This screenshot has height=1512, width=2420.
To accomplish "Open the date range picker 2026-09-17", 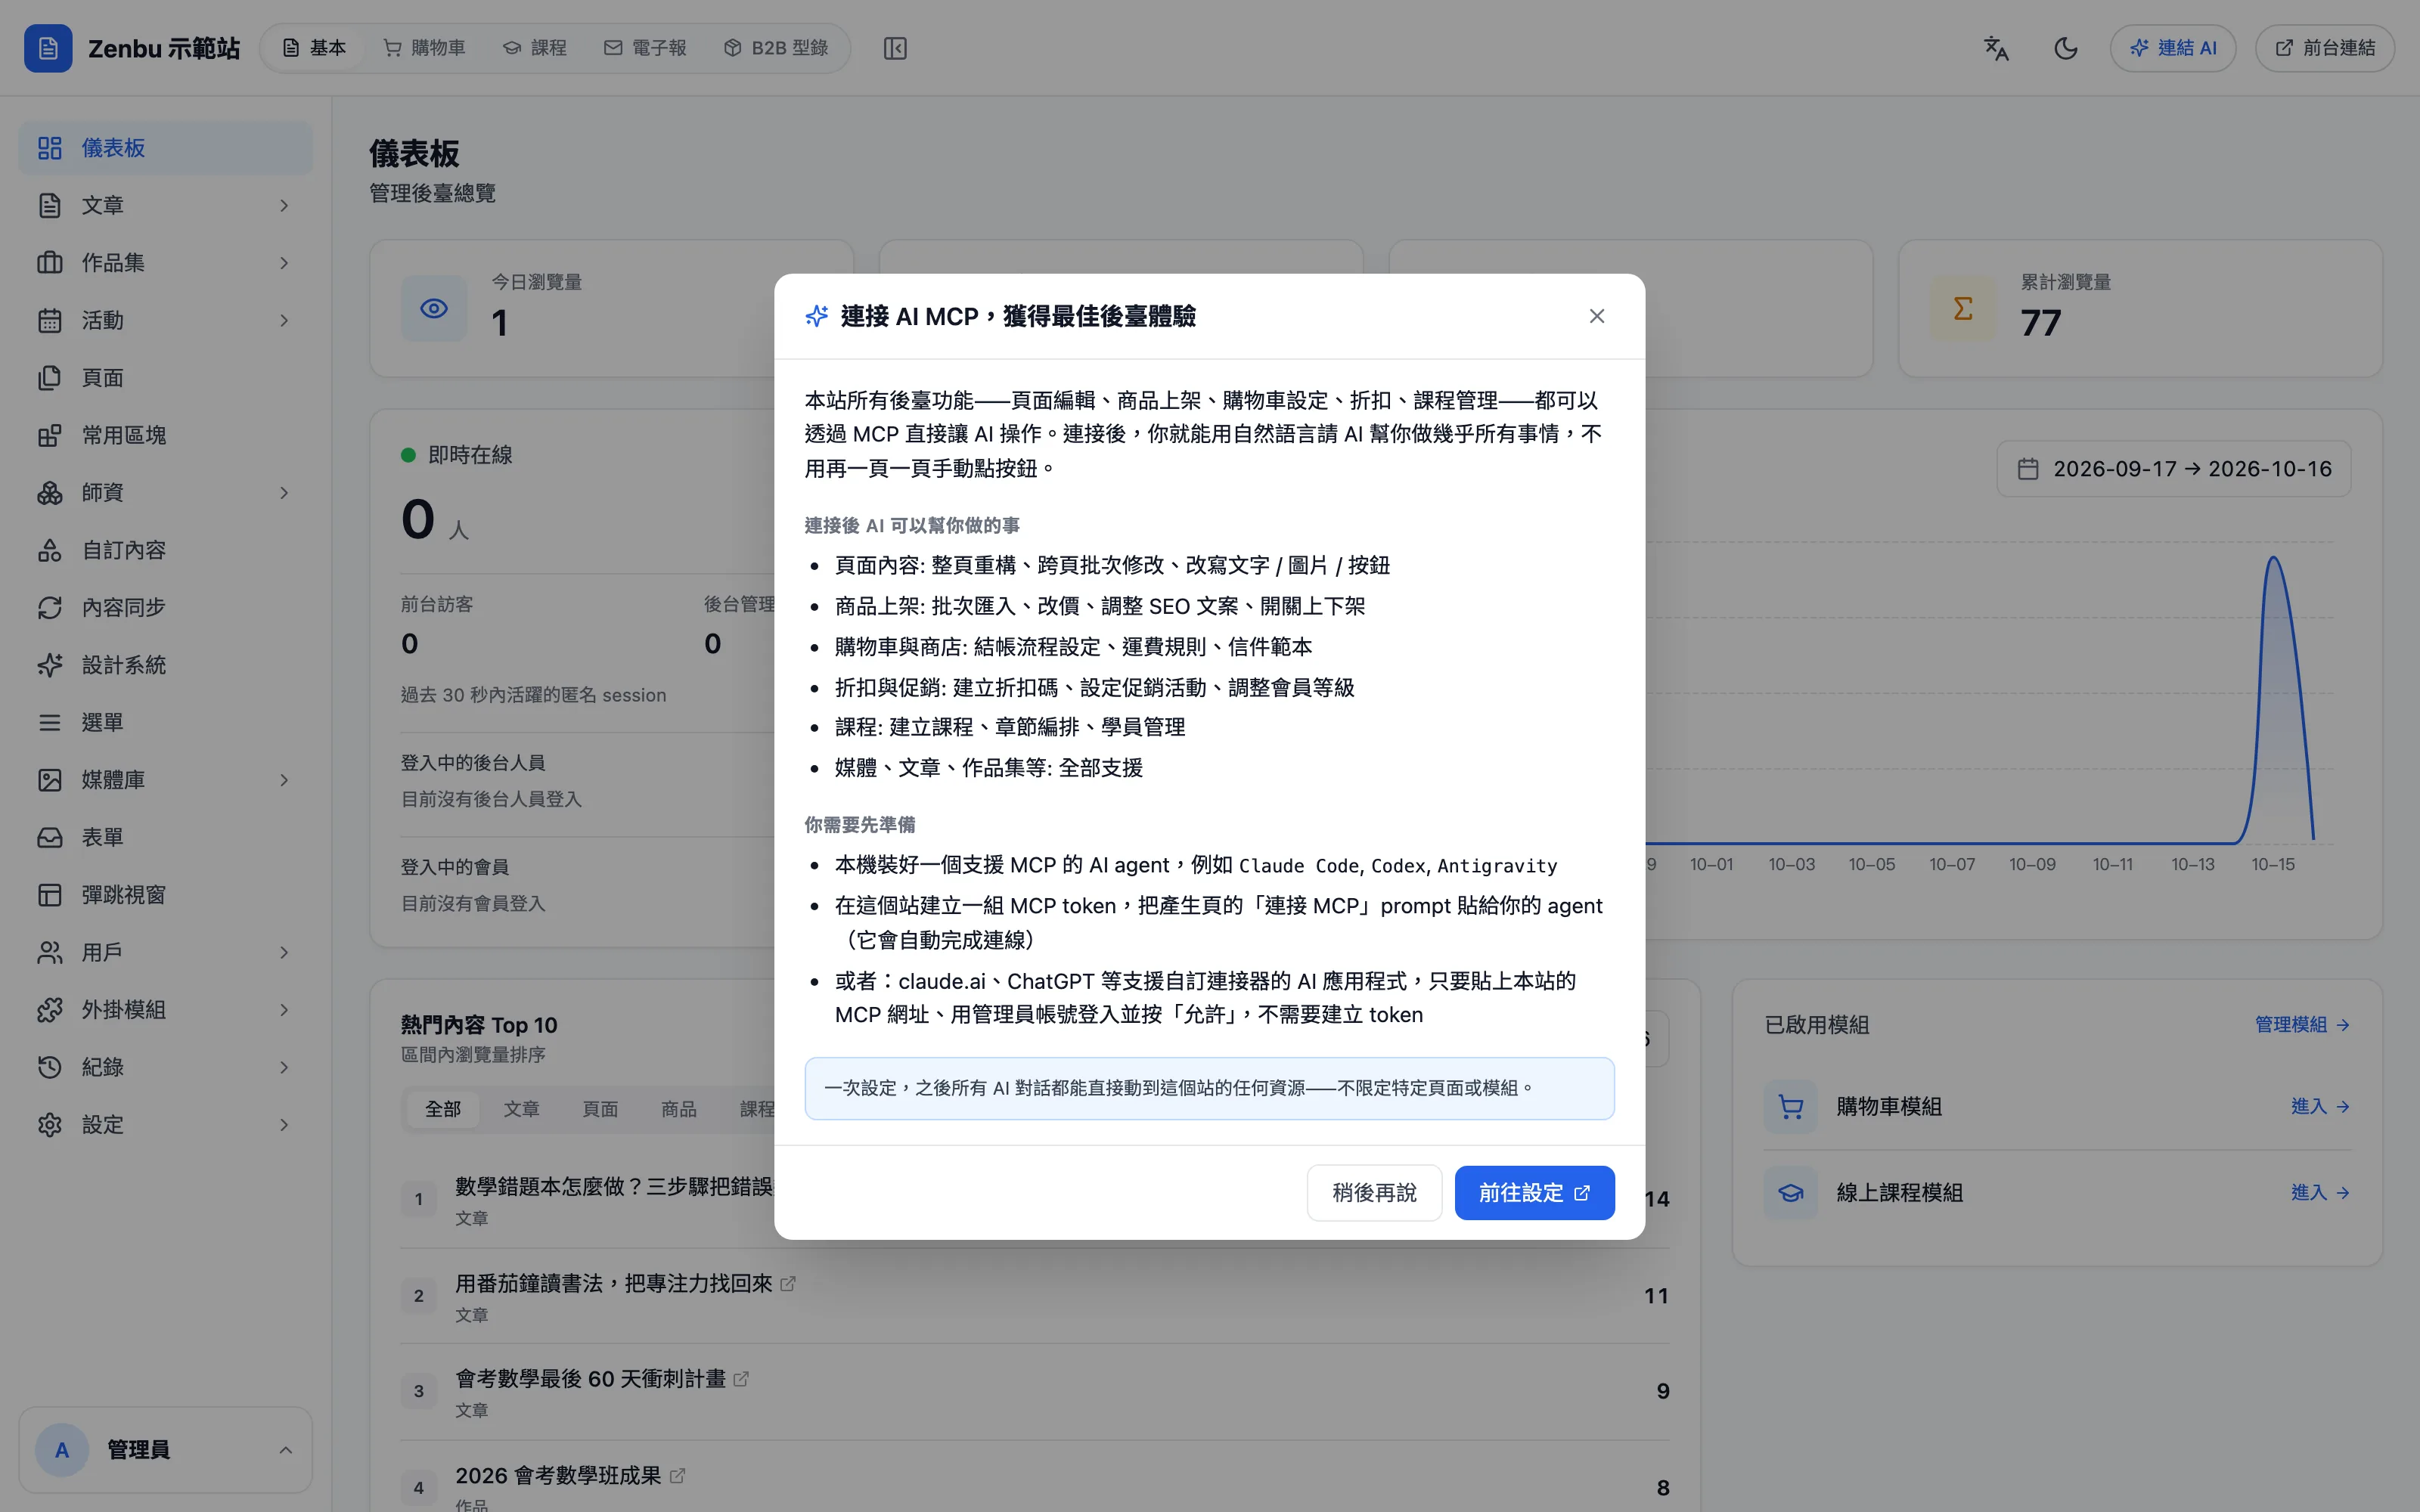I will click(2174, 469).
